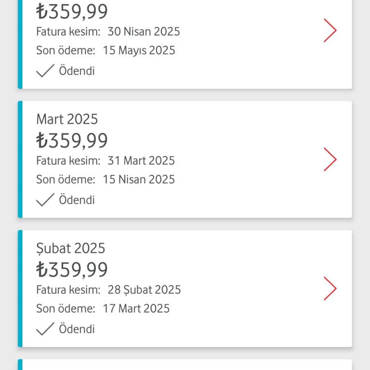Tap Ödendi status text under 15 Nisan

77,200
